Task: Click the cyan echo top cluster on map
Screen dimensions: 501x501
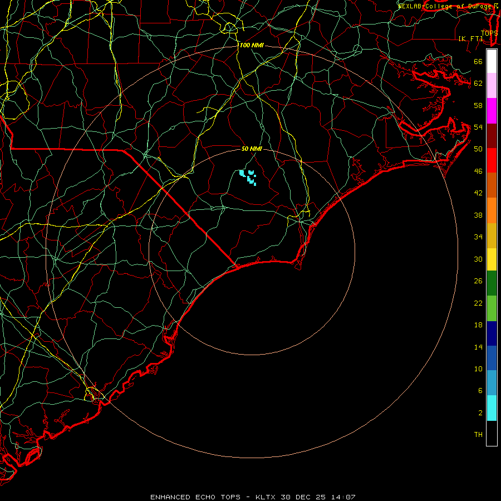Action: (x=248, y=178)
